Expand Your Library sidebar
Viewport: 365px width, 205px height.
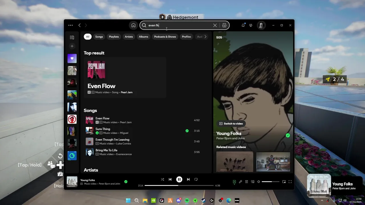[x=72, y=37]
